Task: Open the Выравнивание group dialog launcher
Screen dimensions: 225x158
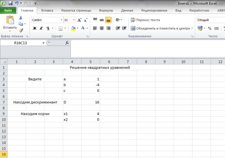Action: pyautogui.click(x=192, y=37)
